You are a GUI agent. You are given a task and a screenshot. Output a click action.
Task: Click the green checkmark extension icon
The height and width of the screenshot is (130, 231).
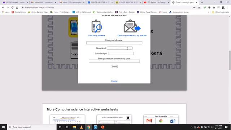coord(205,8)
